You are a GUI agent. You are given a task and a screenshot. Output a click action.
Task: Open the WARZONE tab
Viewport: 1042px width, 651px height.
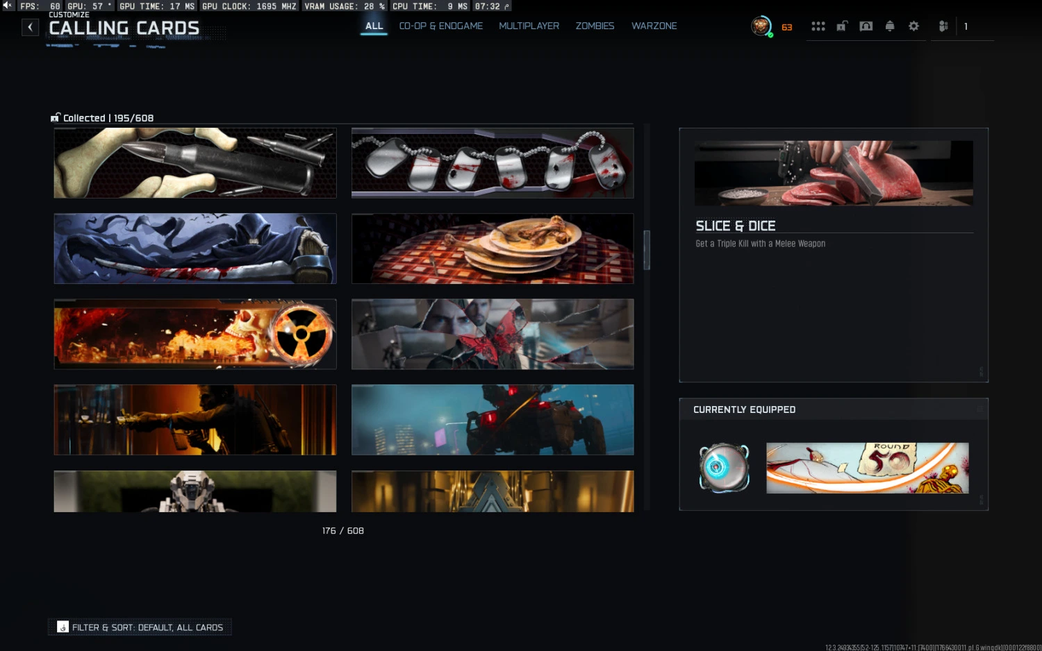point(654,26)
